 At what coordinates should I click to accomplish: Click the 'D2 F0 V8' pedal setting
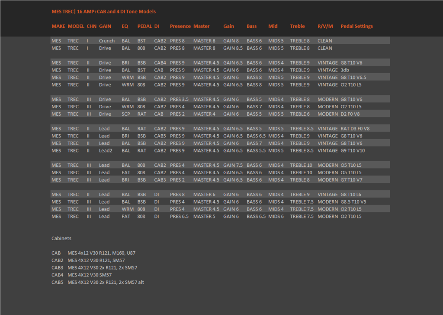350,114
